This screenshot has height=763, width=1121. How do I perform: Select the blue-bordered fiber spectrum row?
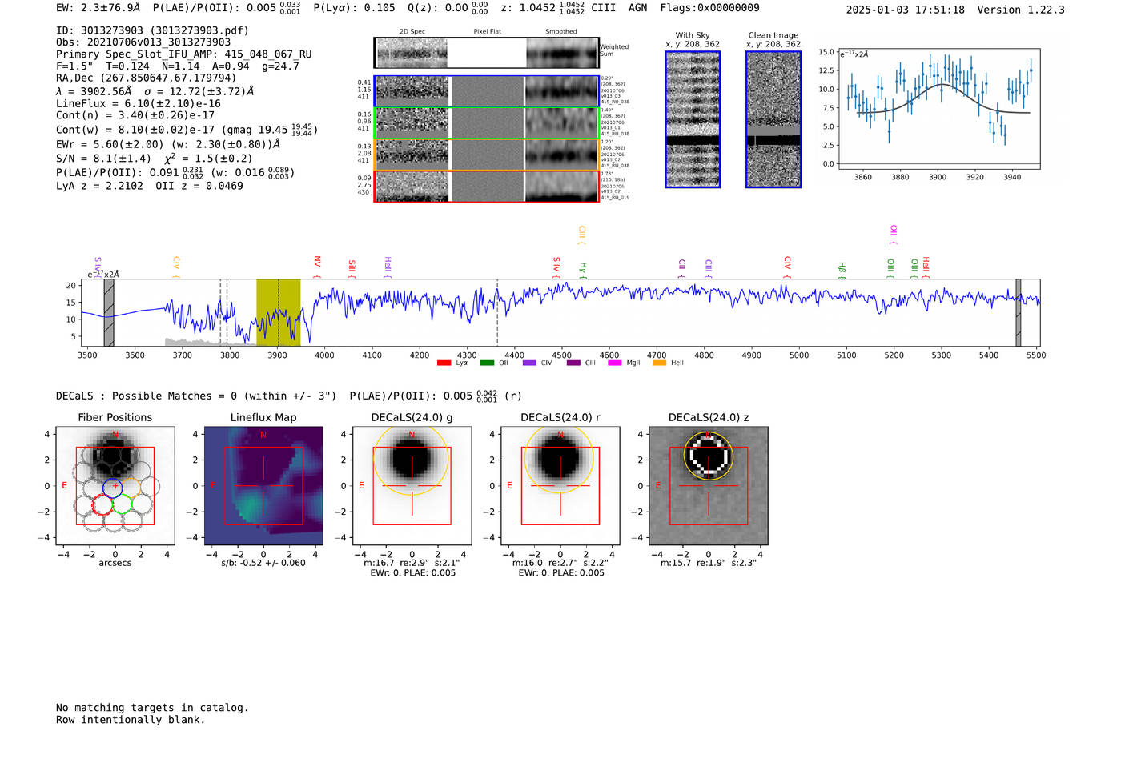point(486,91)
